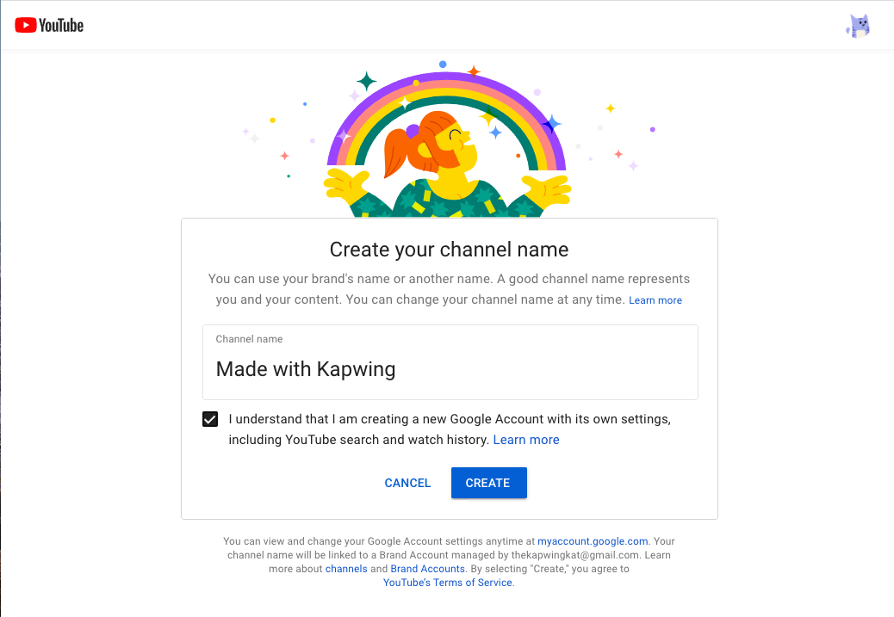This screenshot has height=617, width=894.
Task: Click the "Create your channel name" heading
Action: pos(449,250)
